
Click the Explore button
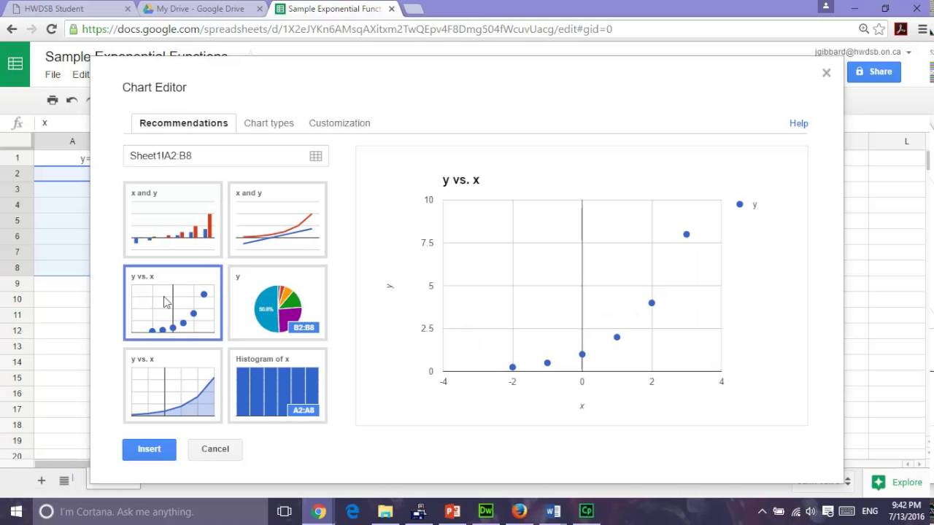pyautogui.click(x=898, y=482)
